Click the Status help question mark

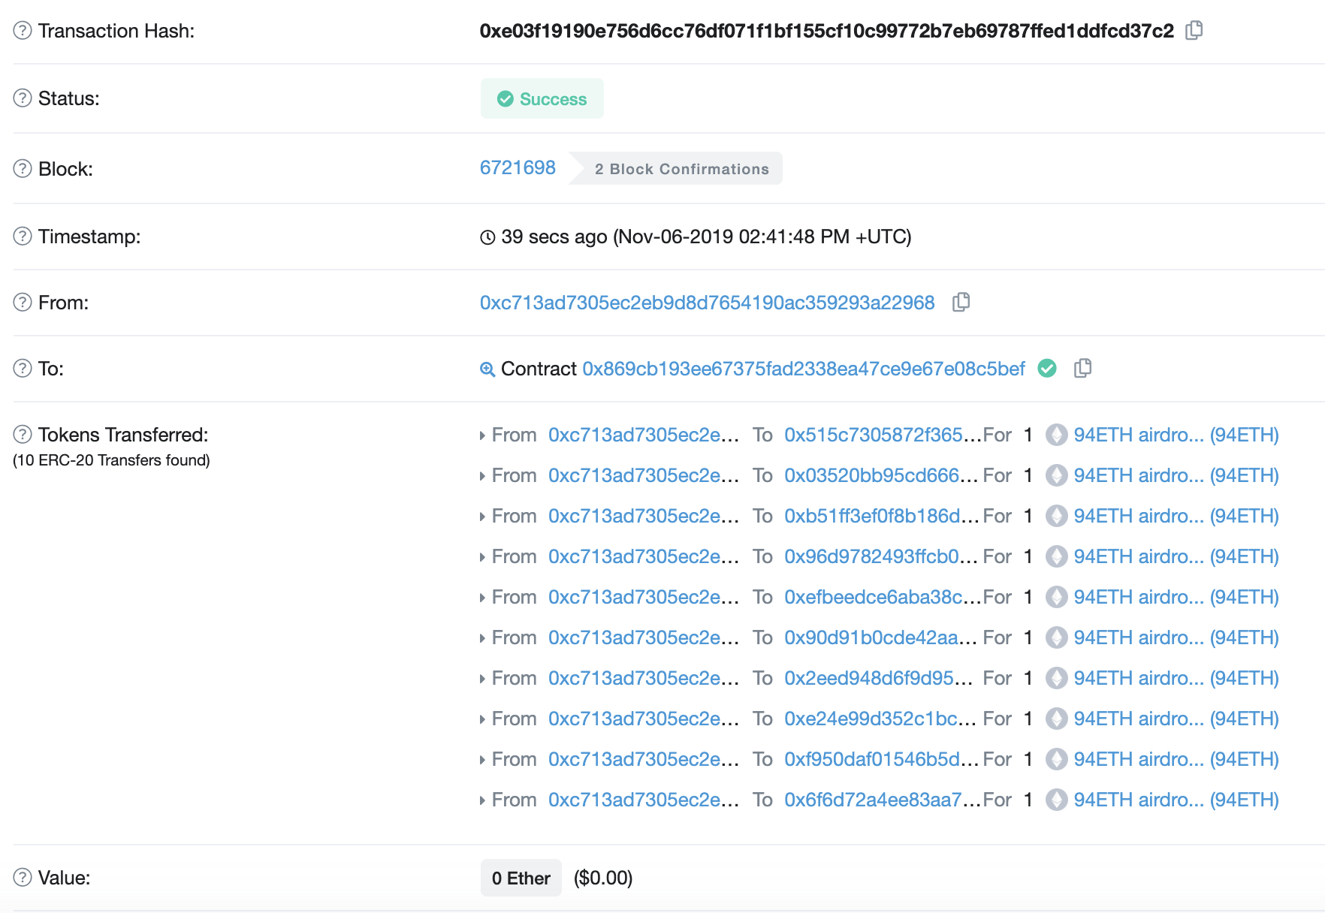point(23,98)
